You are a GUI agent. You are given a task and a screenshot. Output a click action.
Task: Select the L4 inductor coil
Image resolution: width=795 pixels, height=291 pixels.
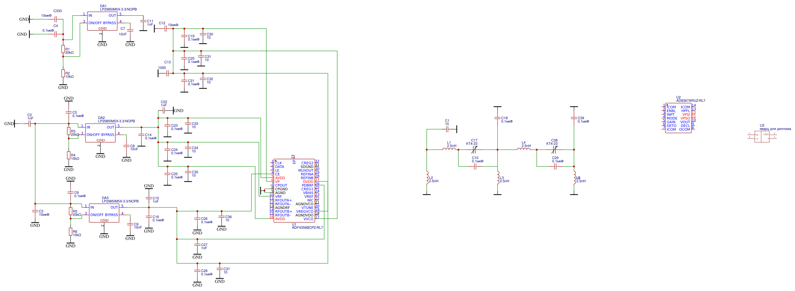pyautogui.click(x=524, y=149)
